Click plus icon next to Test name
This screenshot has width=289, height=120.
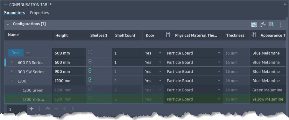28,53
